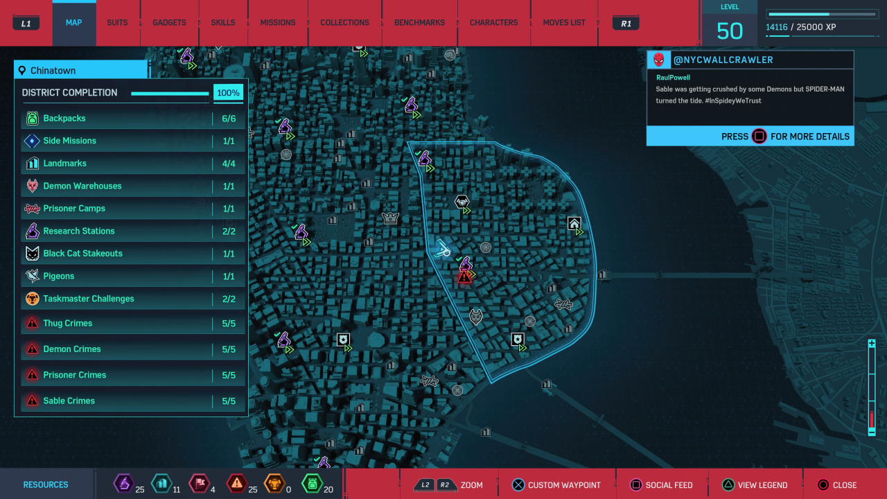Click the prisoner camp marker inside Chinatown
Viewport: 887px width, 499px height.
coord(563,304)
